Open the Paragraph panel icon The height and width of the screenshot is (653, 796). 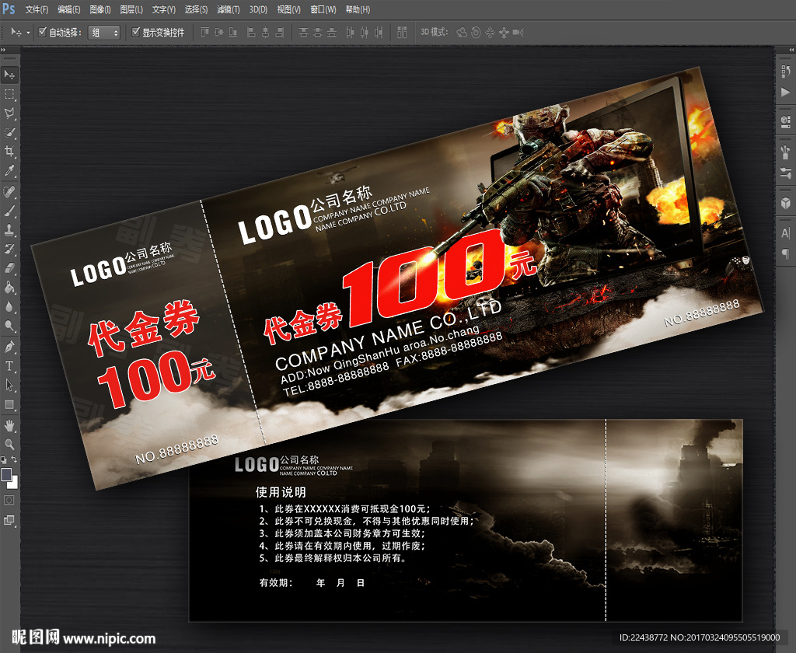[786, 253]
